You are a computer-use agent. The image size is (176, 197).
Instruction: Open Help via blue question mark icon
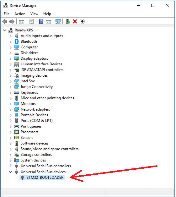41,21
